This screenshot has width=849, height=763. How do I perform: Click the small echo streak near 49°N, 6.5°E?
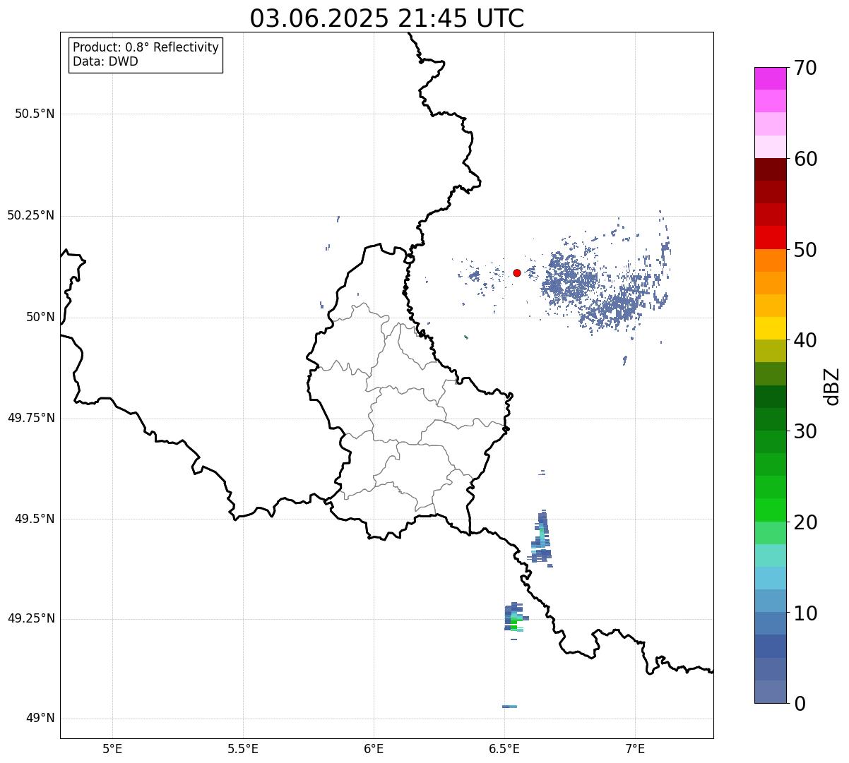click(509, 707)
